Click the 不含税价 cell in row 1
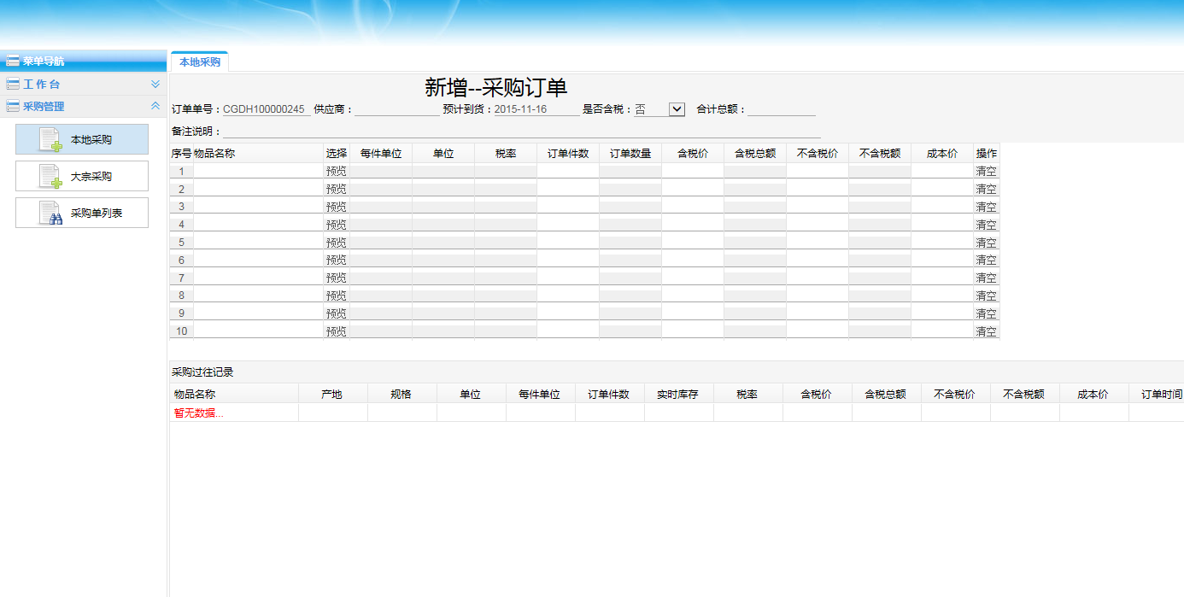This screenshot has width=1184, height=597. pyautogui.click(x=818, y=171)
